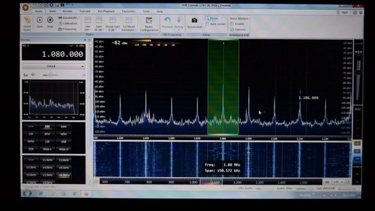375x211 pixels.
Task: Switch to the Transmit ribbon tab
Action: tap(84, 11)
